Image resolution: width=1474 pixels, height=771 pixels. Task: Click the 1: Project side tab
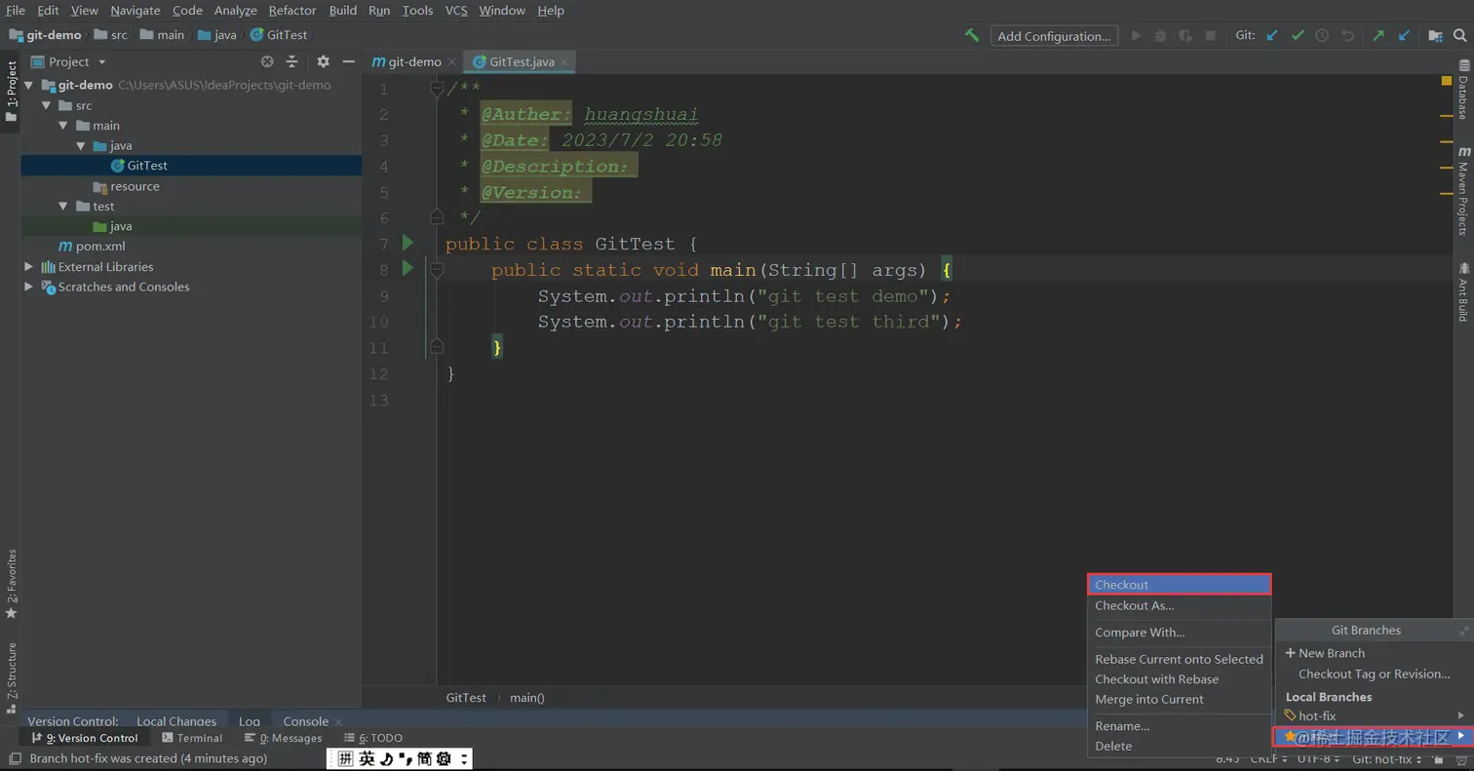[x=11, y=92]
